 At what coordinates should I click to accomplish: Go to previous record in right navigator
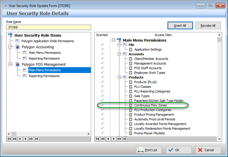(x=108, y=139)
